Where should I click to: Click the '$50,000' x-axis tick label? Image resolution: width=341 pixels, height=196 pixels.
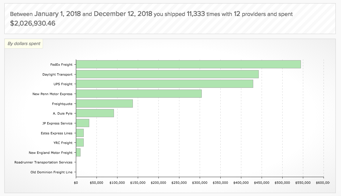[97, 183]
